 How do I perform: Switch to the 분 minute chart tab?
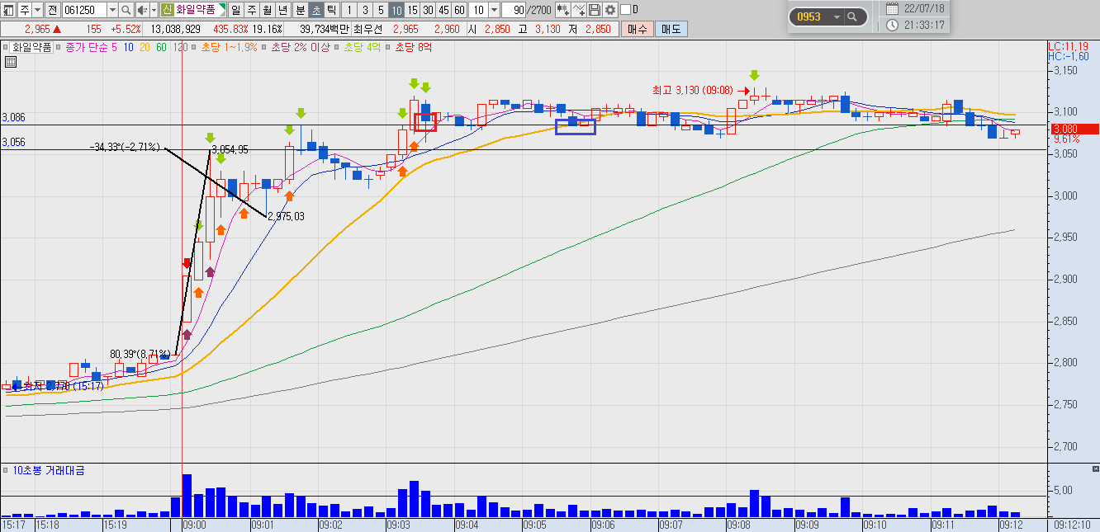(x=300, y=10)
